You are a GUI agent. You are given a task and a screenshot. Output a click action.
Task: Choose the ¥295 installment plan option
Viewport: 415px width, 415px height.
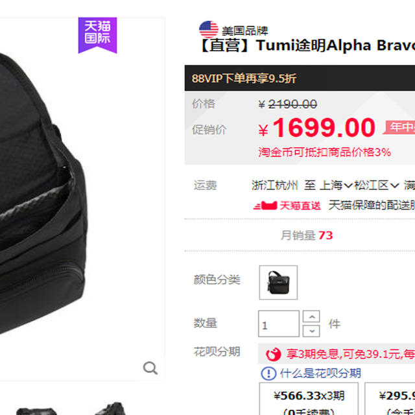[x=390, y=399]
